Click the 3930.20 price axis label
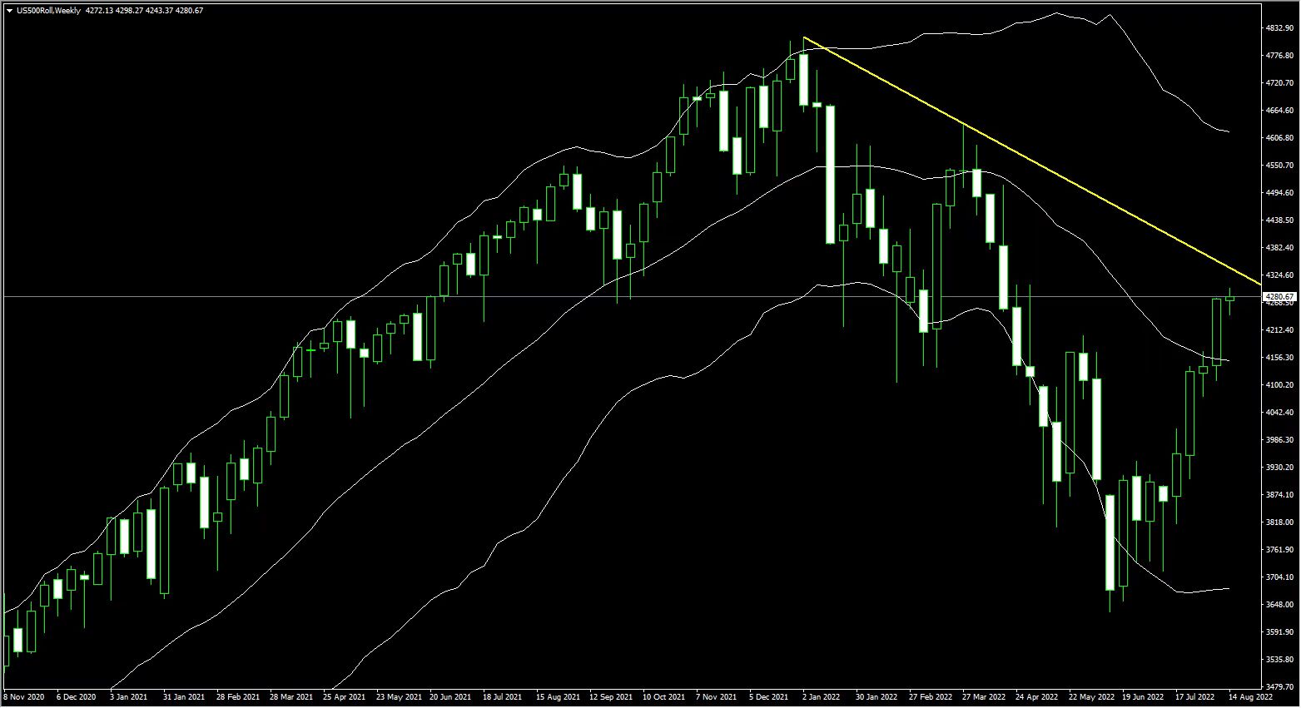Viewport: 1301px width, 708px height. [1278, 468]
